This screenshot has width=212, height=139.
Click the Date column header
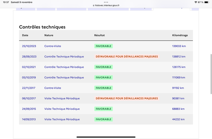point(25,35)
